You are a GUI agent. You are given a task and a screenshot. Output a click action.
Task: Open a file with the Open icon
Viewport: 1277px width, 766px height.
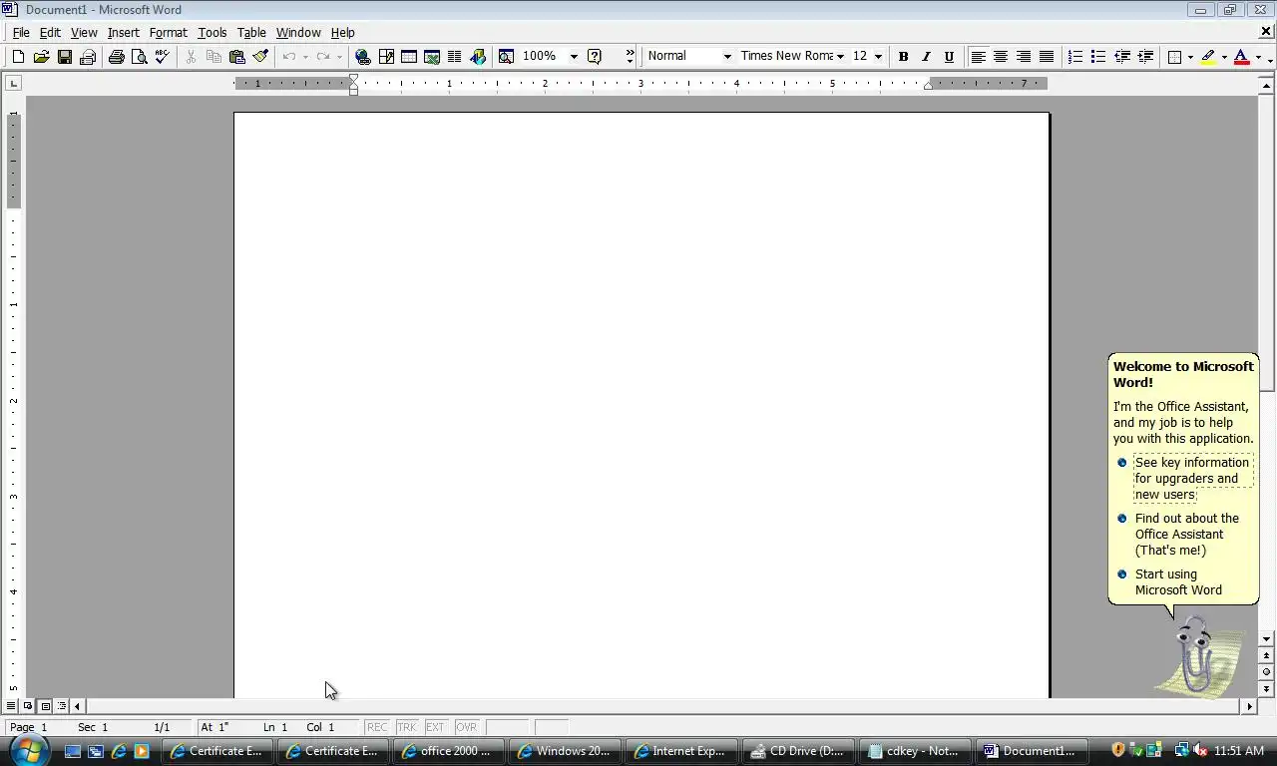tap(41, 57)
